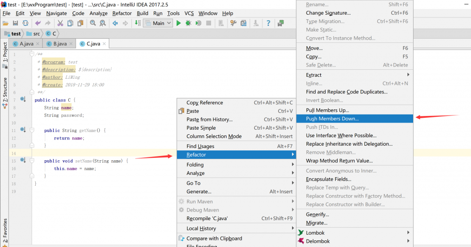Close the B.java tab
This screenshot has height=247, width=471.
coord(71,44)
